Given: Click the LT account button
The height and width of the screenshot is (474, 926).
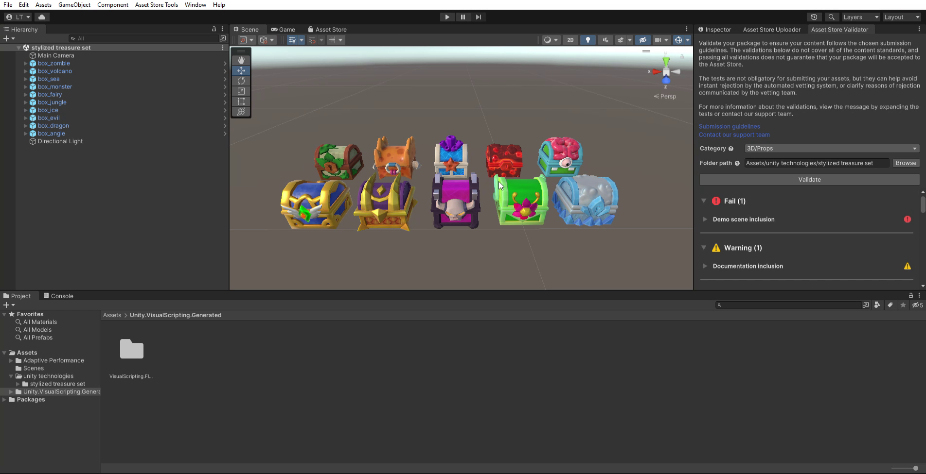Looking at the screenshot, I should click(18, 17).
